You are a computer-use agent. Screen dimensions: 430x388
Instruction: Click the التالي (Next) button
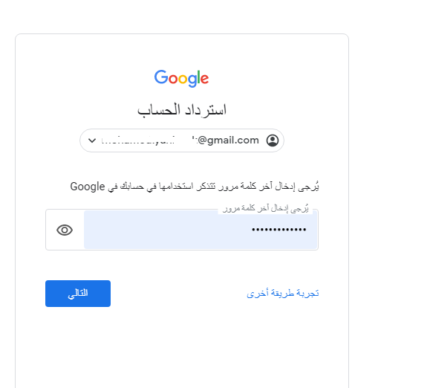pos(78,294)
